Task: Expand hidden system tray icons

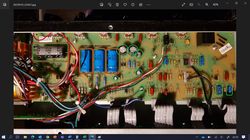Action: pyautogui.click(x=197, y=137)
